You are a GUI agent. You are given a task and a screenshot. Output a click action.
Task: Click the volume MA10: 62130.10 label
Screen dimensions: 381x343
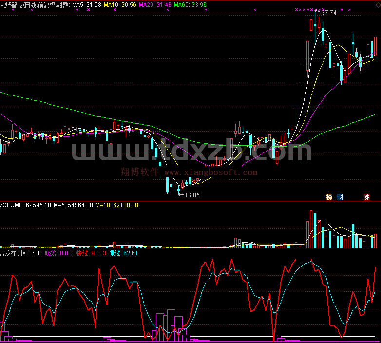point(117,205)
